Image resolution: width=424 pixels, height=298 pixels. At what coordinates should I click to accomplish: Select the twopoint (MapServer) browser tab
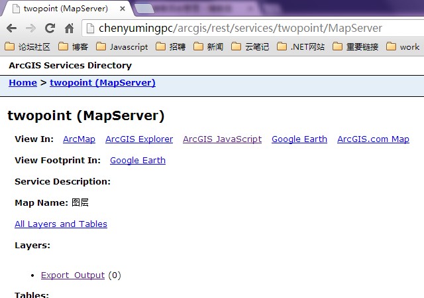click(x=66, y=9)
